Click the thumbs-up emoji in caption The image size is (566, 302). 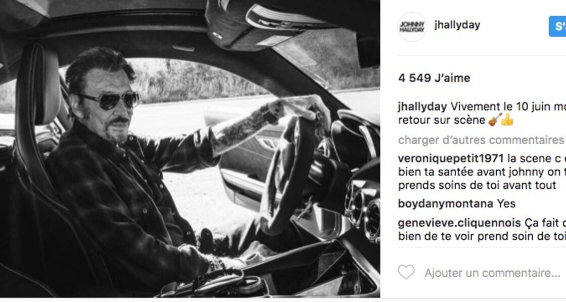[x=507, y=119]
